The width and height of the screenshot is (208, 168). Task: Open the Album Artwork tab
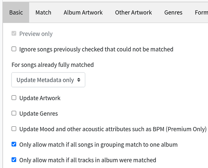tap(83, 12)
